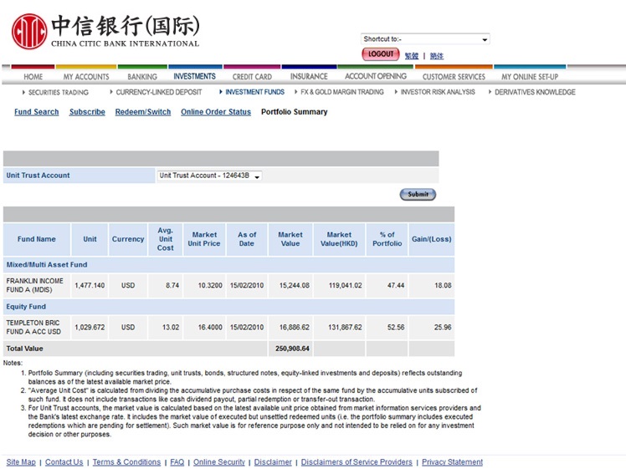Select FRANKLIN INCOME FUND A (MDIS)
The image size is (626, 469).
click(35, 286)
